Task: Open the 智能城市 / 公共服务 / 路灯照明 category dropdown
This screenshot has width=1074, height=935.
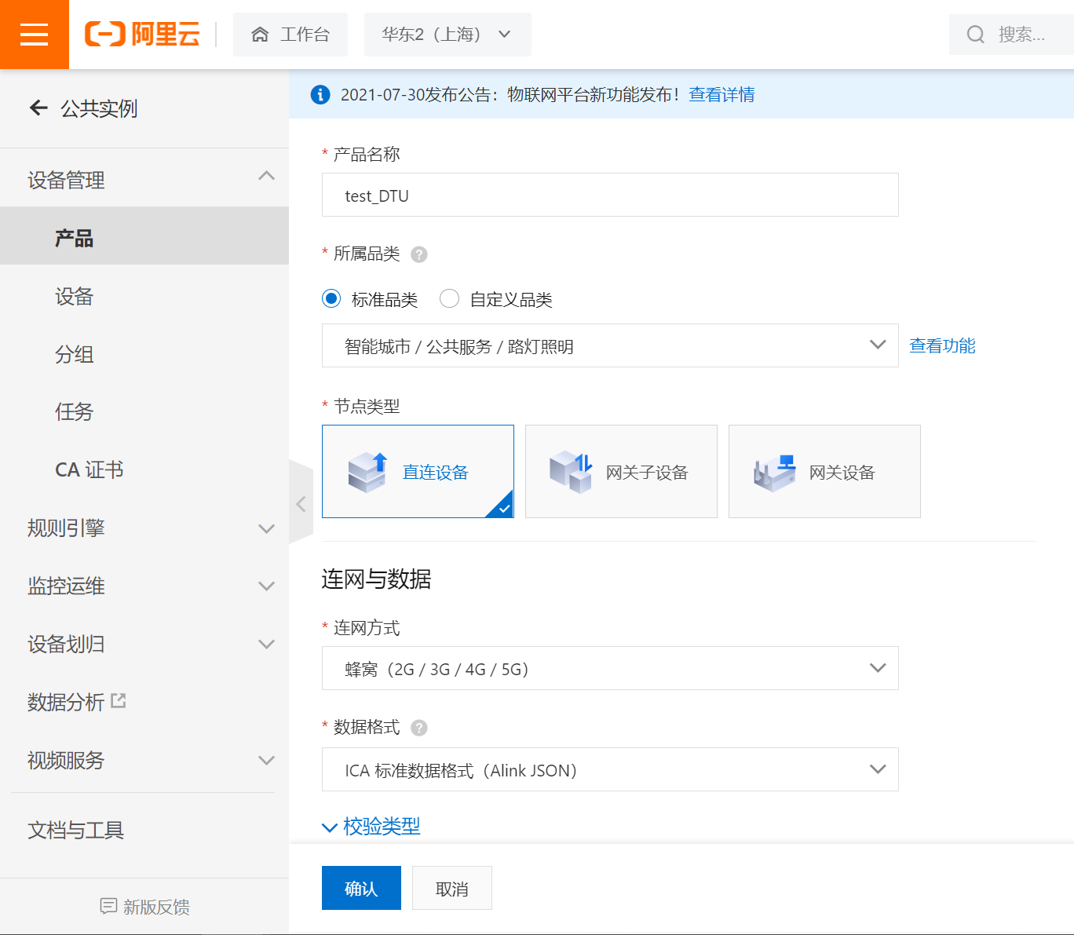Action: pos(610,345)
